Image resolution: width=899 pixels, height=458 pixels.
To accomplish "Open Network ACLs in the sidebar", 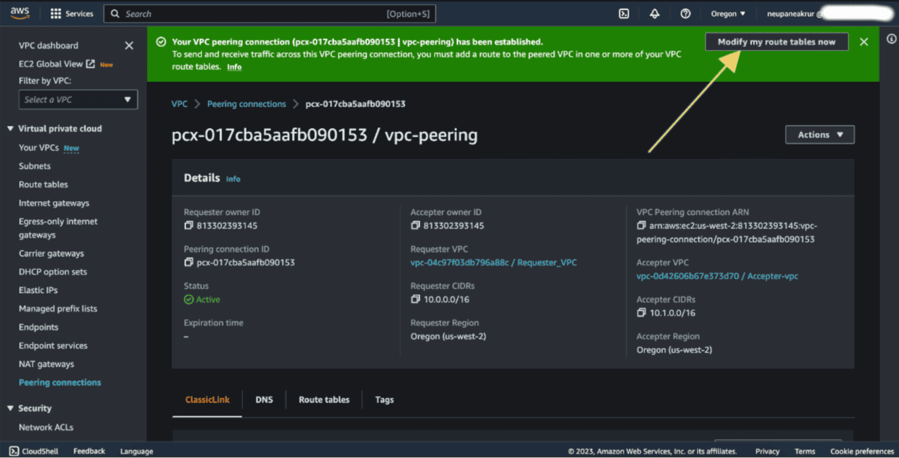I will [x=46, y=427].
